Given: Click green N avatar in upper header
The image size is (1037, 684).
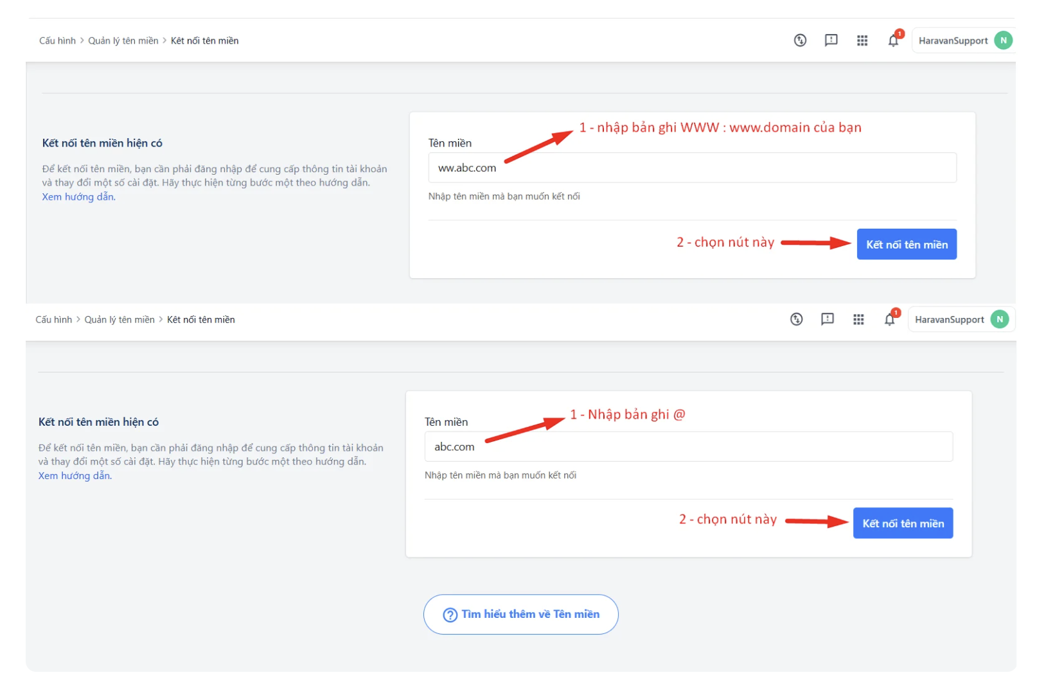Looking at the screenshot, I should [x=1003, y=40].
